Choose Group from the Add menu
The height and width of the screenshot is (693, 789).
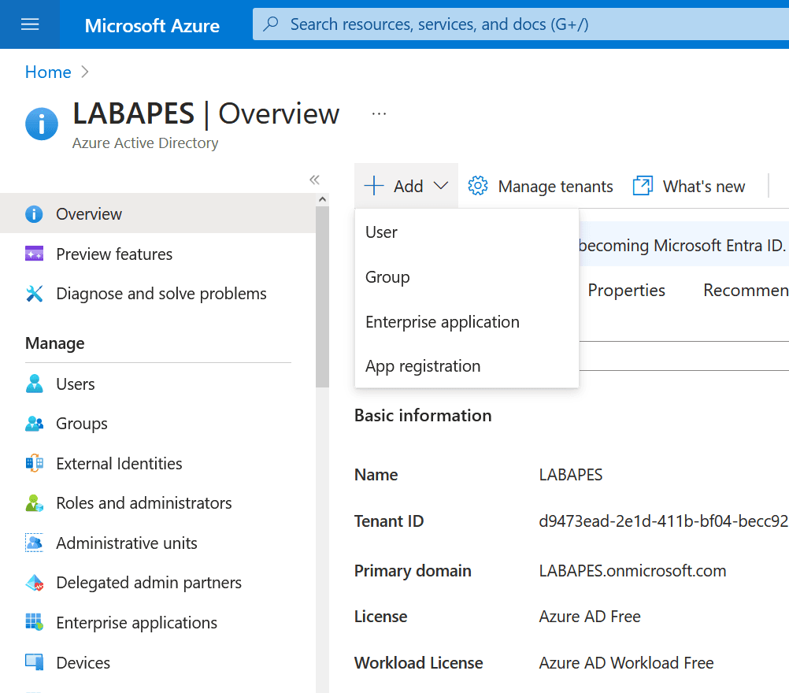click(387, 277)
